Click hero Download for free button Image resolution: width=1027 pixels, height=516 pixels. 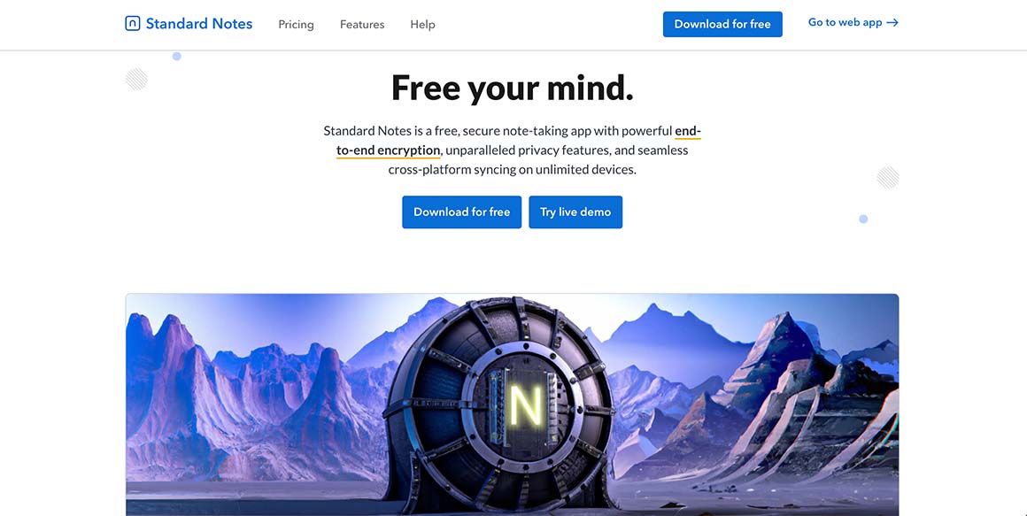point(462,212)
